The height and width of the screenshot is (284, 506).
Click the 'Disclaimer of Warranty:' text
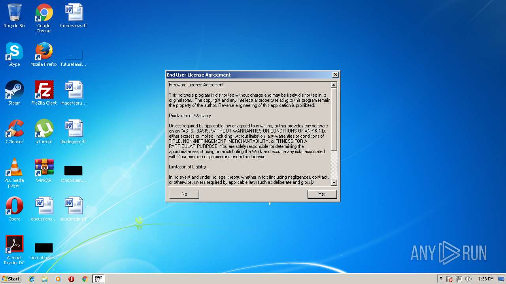[x=191, y=116]
